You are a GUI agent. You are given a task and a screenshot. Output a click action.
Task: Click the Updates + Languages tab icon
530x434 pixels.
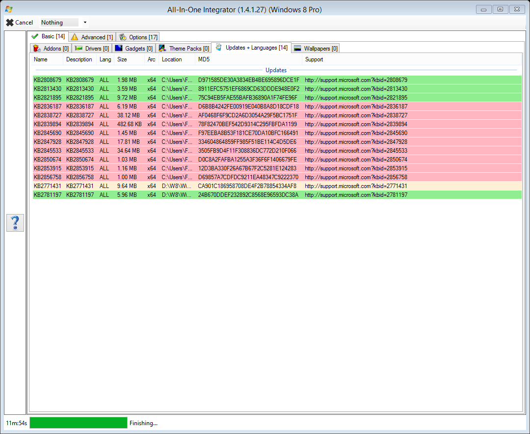pyautogui.click(x=219, y=47)
